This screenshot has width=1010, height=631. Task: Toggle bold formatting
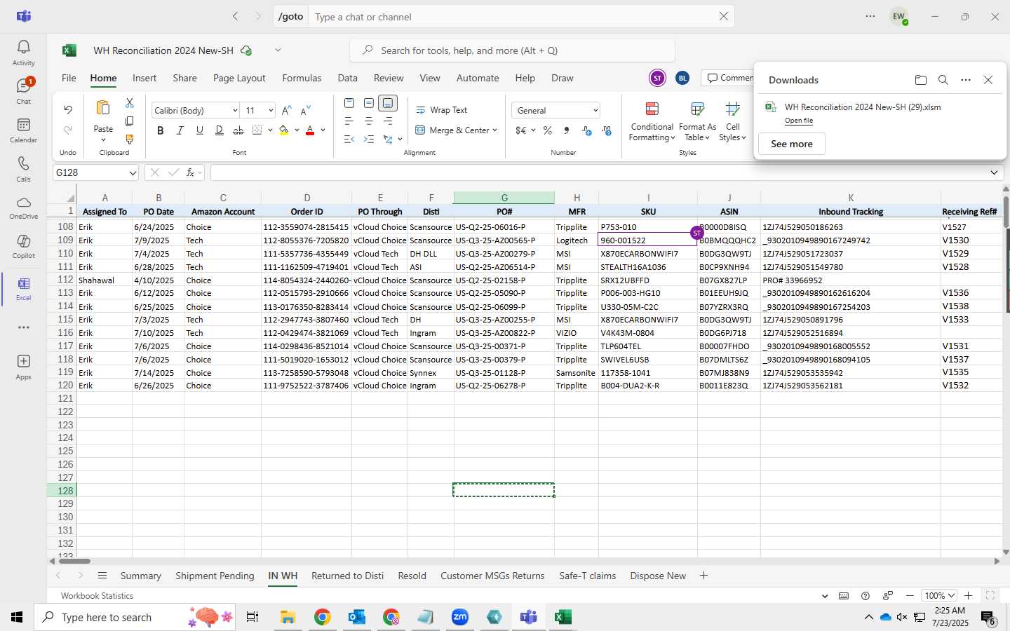(161, 130)
